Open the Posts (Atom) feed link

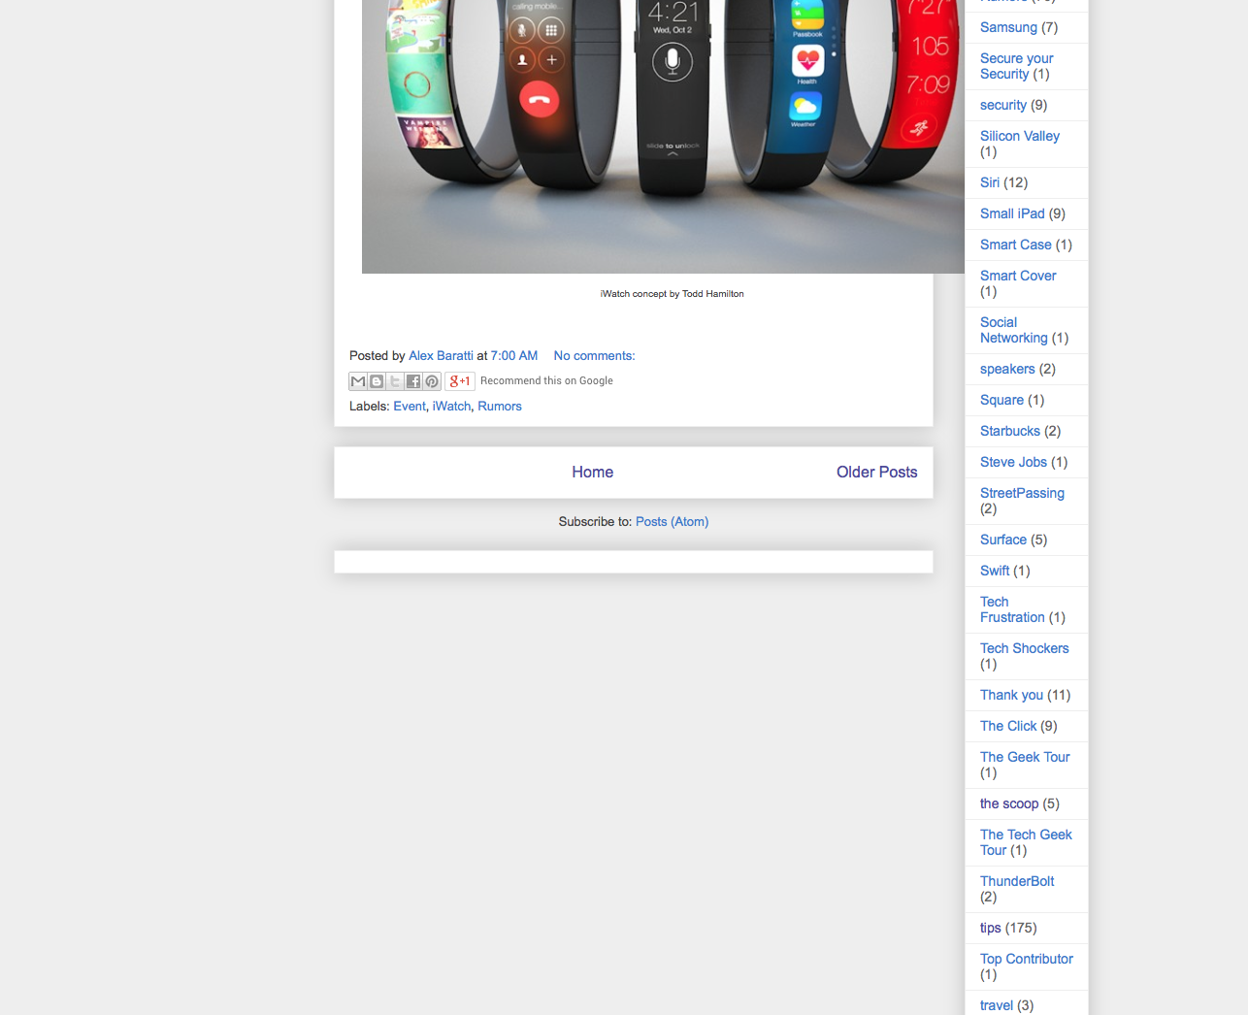[x=672, y=521]
